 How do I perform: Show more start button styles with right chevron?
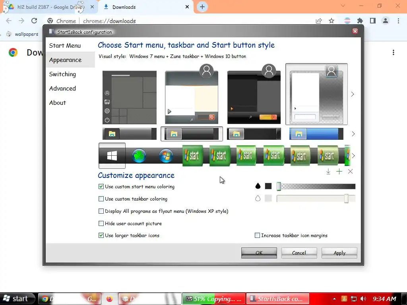tap(353, 156)
